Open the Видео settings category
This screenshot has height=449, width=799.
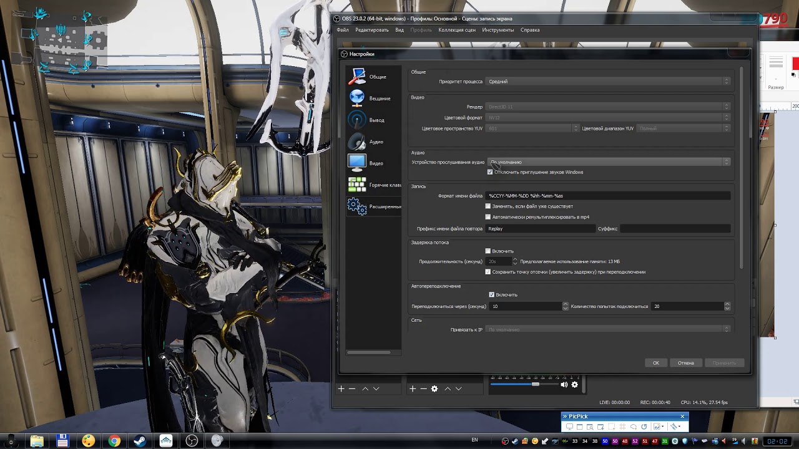(373, 163)
